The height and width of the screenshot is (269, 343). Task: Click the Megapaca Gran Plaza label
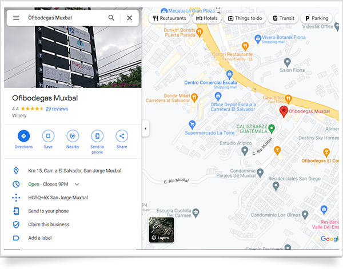tap(192, 11)
